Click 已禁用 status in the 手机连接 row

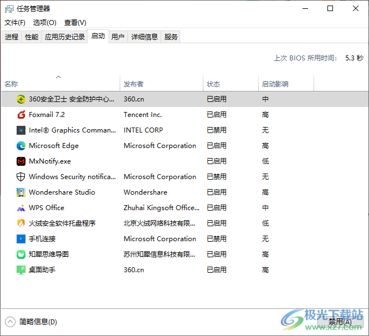point(217,239)
